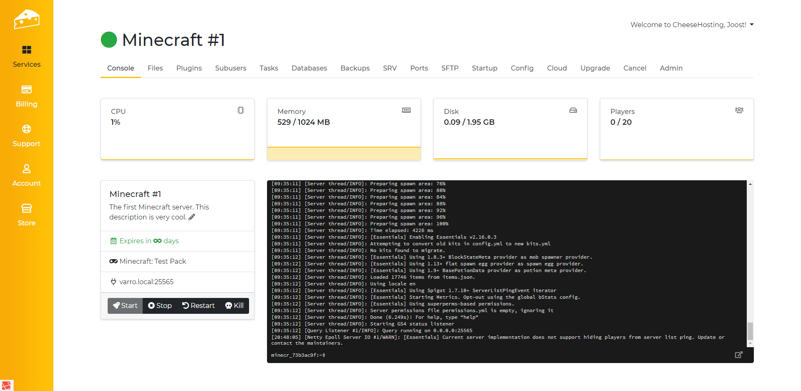This screenshot has width=801, height=391.
Task: Edit server description with pencil icon
Action: [x=192, y=217]
